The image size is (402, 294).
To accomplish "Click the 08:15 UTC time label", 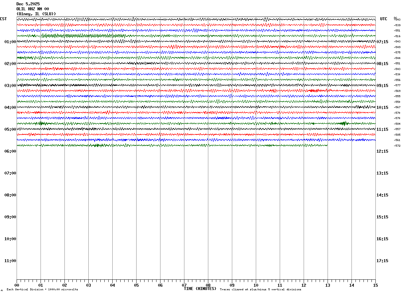I will [383, 64].
